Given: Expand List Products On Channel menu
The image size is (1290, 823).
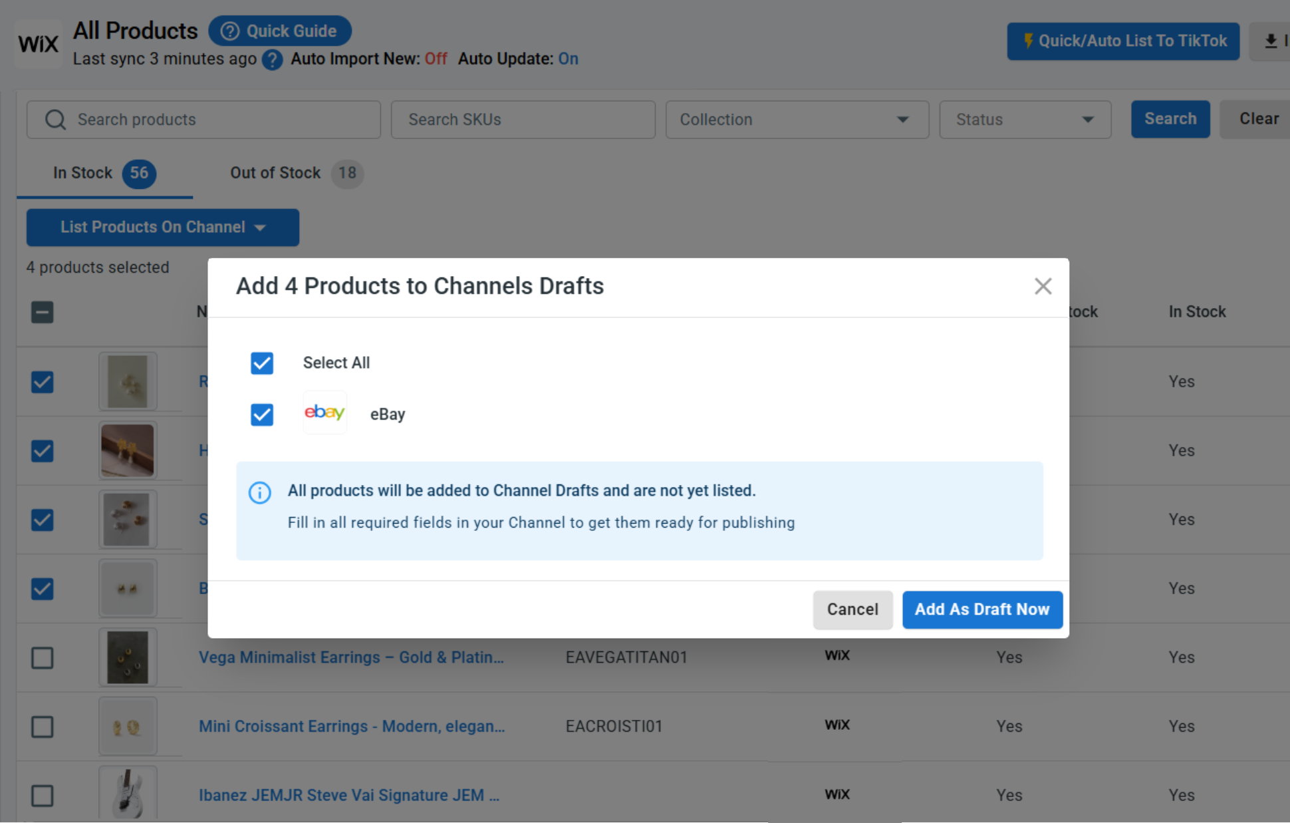Looking at the screenshot, I should (x=163, y=228).
